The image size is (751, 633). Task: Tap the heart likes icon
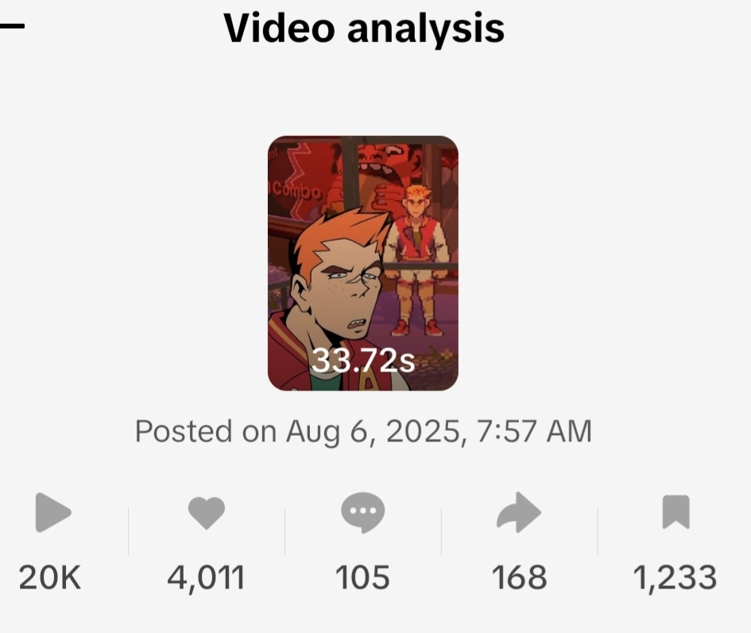[x=207, y=513]
